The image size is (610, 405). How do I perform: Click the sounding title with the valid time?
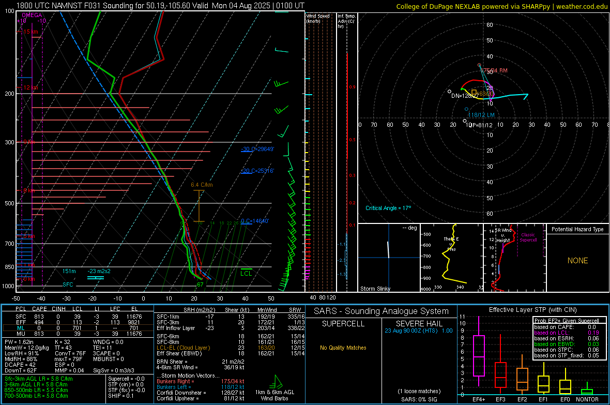[x=160, y=6]
